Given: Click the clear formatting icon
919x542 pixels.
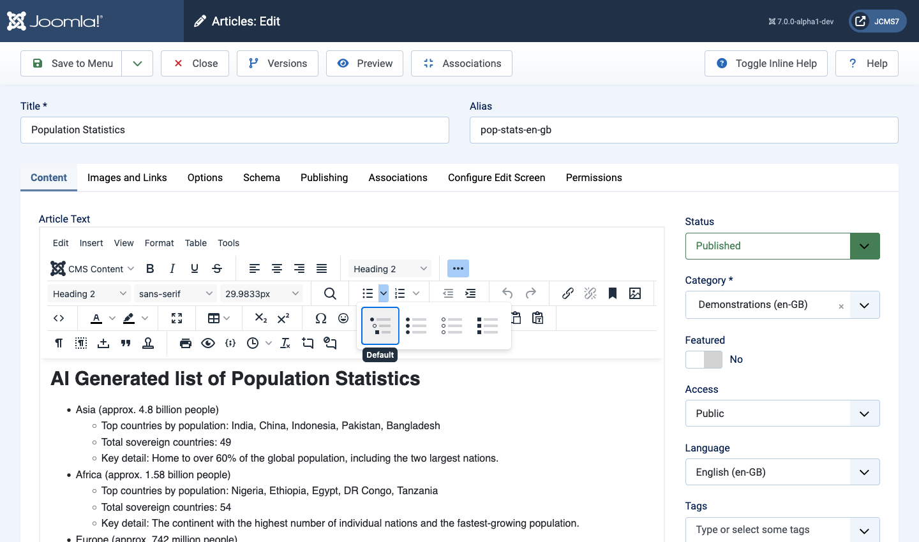Looking at the screenshot, I should coord(285,343).
